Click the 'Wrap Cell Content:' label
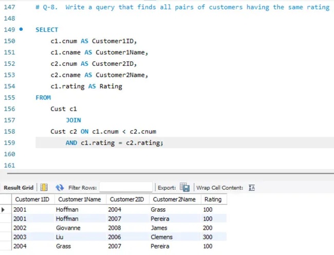 click(219, 188)
